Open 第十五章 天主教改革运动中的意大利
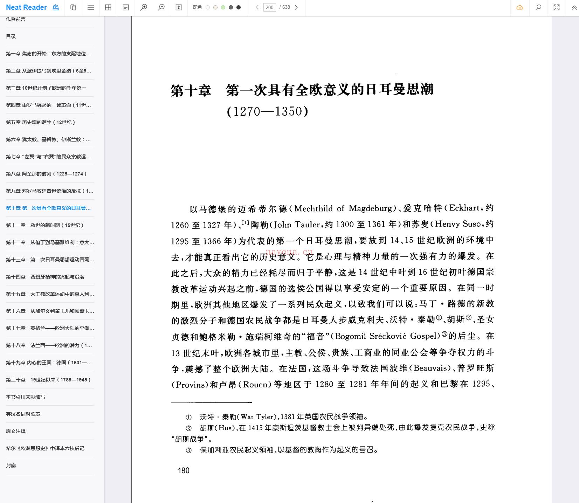 point(50,294)
